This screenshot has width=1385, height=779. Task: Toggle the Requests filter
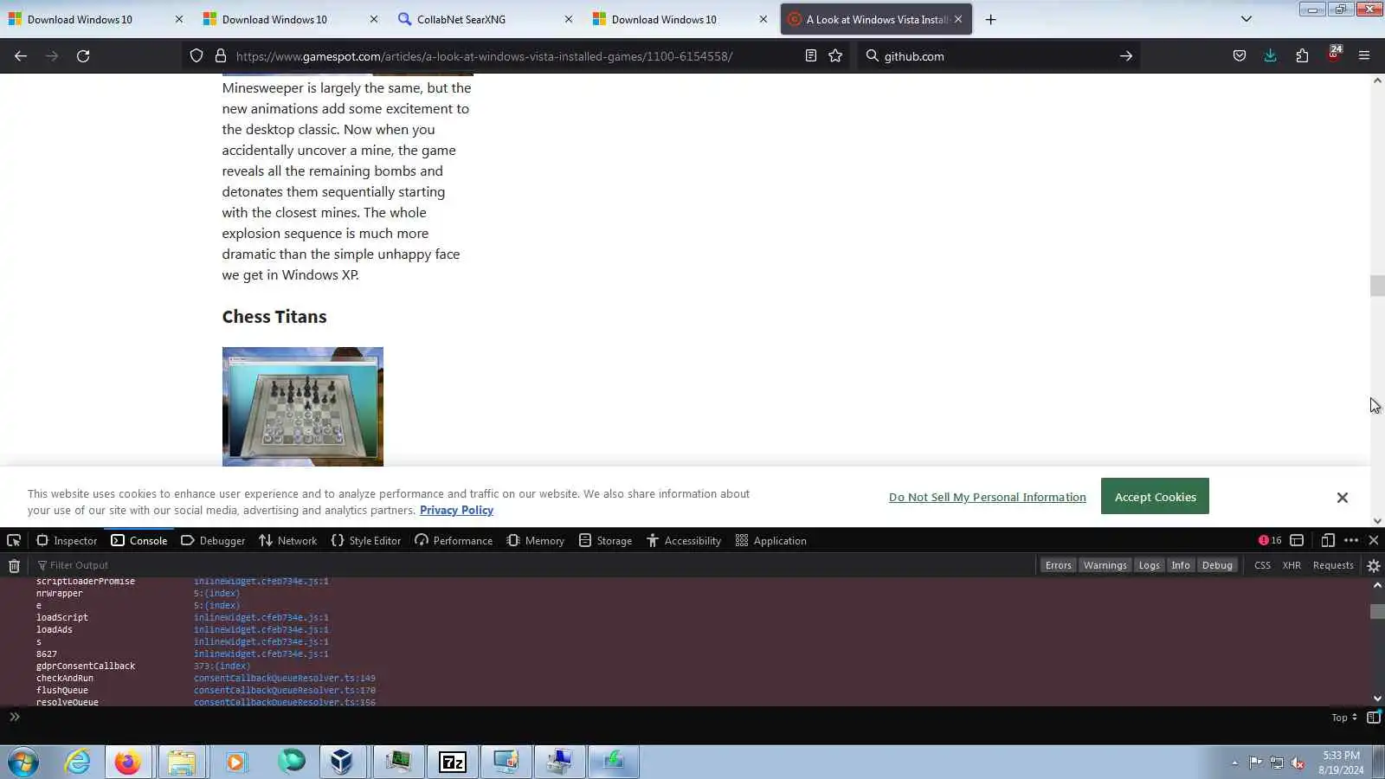click(x=1333, y=565)
